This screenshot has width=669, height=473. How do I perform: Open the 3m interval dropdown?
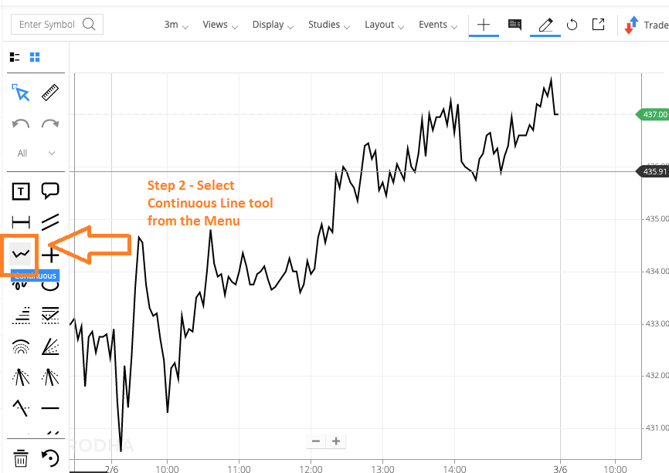(176, 25)
